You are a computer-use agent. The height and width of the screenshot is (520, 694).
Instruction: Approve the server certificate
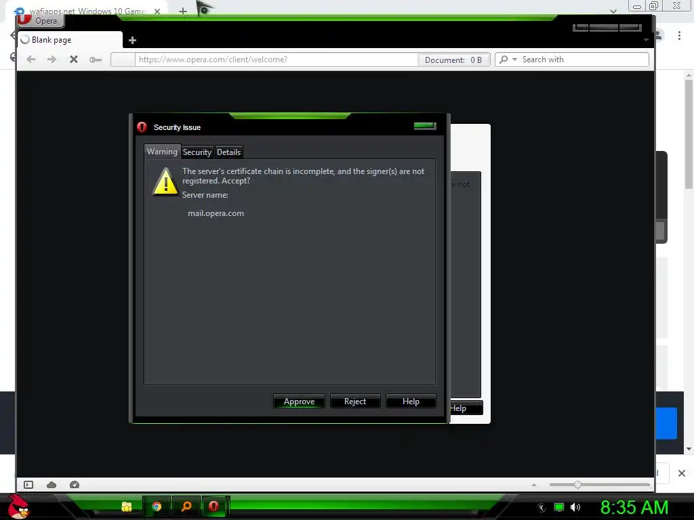click(x=299, y=401)
